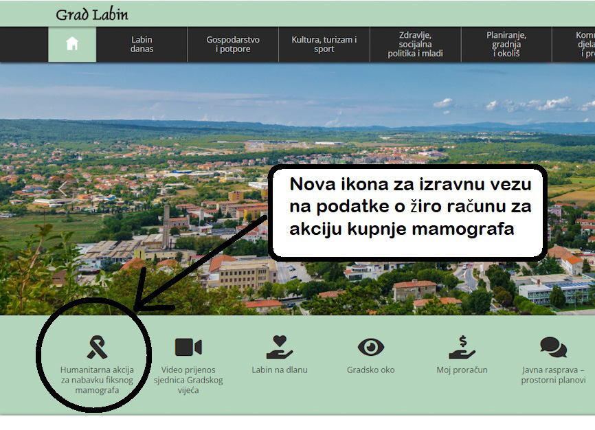Click the home icon in navigation bar
595x430 pixels.
[72, 44]
